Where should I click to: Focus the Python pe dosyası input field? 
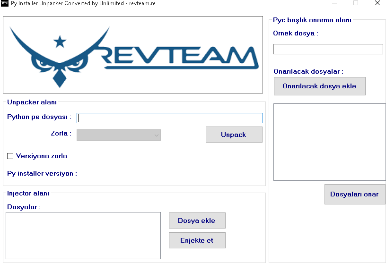pos(170,118)
